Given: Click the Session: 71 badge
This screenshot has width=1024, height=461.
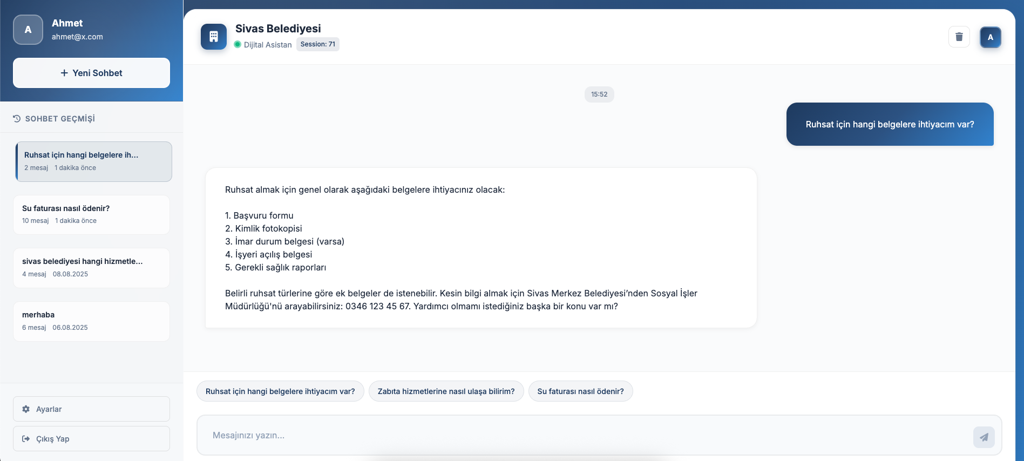Looking at the screenshot, I should [317, 44].
